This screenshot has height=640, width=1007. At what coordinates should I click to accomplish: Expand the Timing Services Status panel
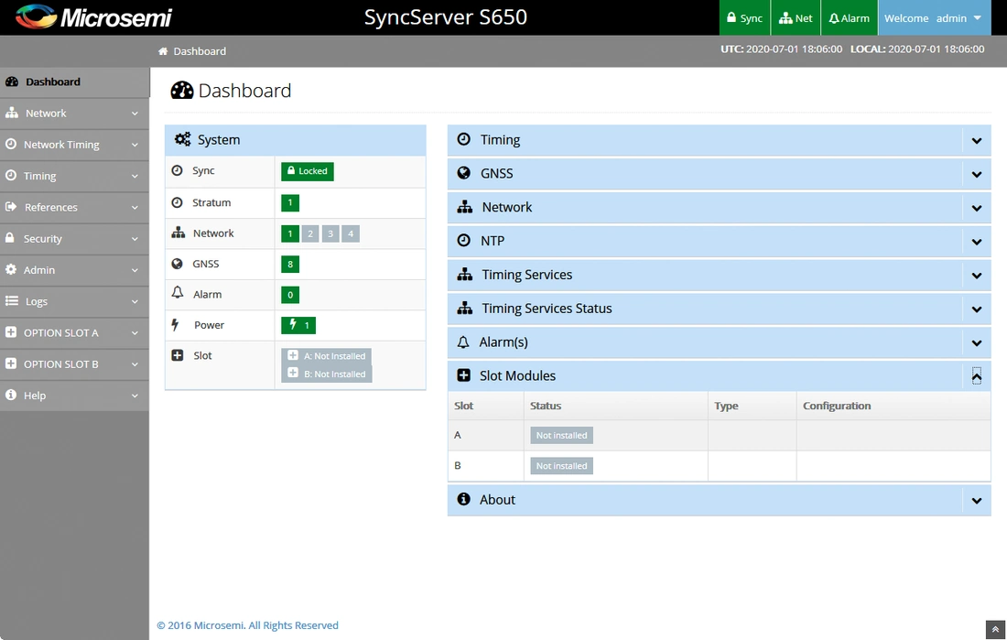976,309
